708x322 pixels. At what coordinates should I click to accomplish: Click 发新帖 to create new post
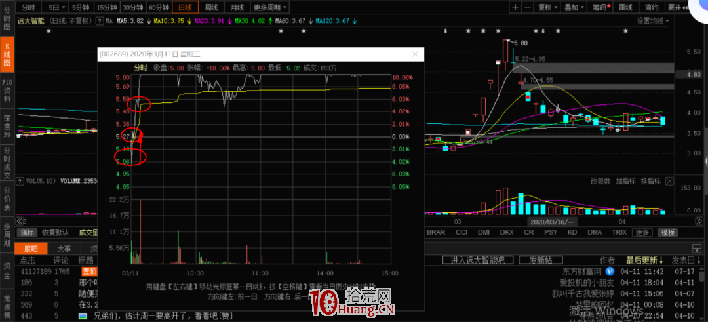541,260
